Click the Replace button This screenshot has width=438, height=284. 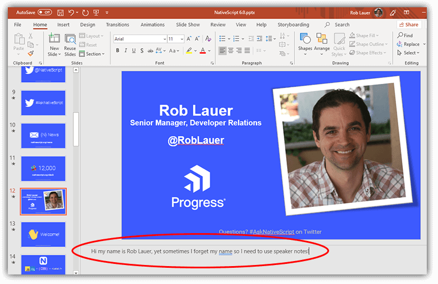(408, 44)
